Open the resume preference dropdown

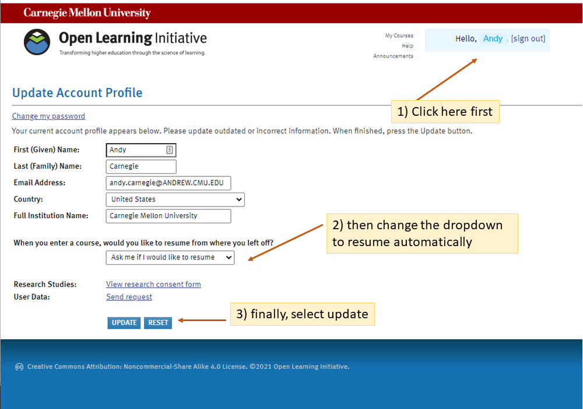170,258
